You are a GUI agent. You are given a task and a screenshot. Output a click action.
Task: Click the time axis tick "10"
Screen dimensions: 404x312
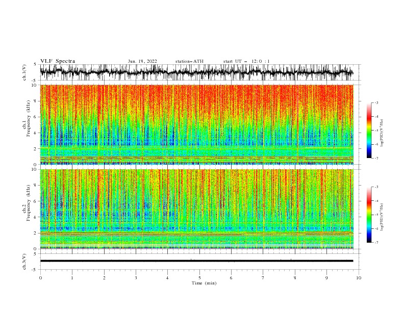click(x=359, y=278)
